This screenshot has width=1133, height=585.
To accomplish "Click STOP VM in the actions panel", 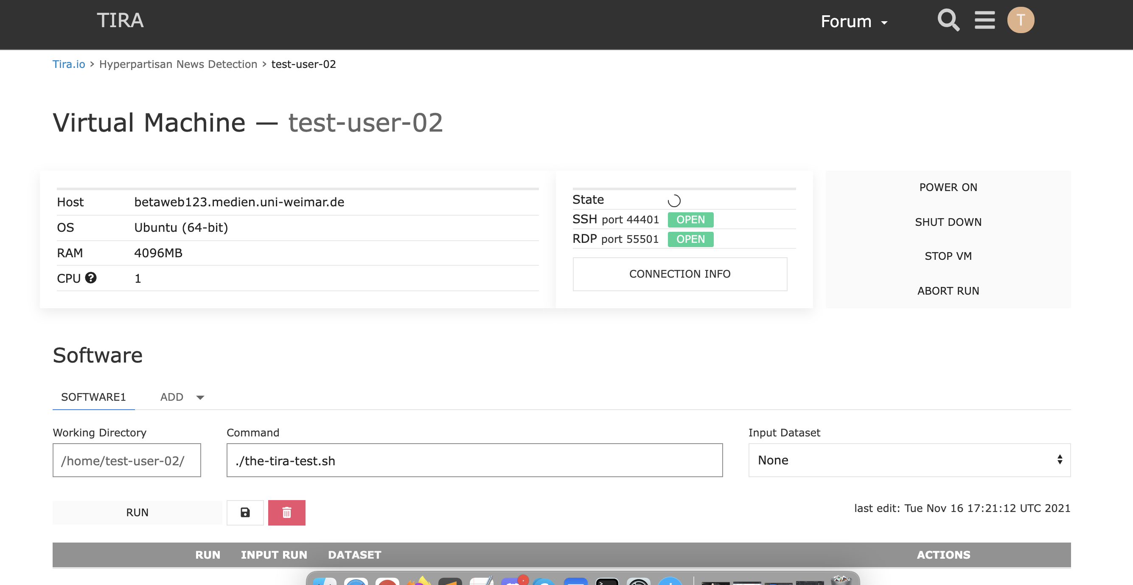I will (x=948, y=255).
